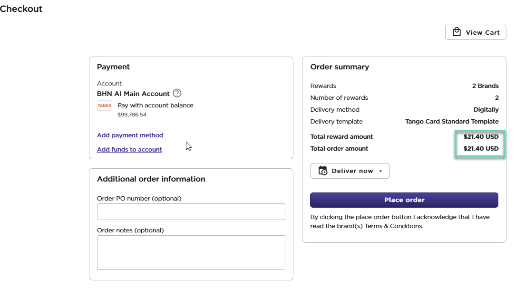525x288 pixels.
Task: Click the Checkout page heading
Action: pyautogui.click(x=21, y=9)
